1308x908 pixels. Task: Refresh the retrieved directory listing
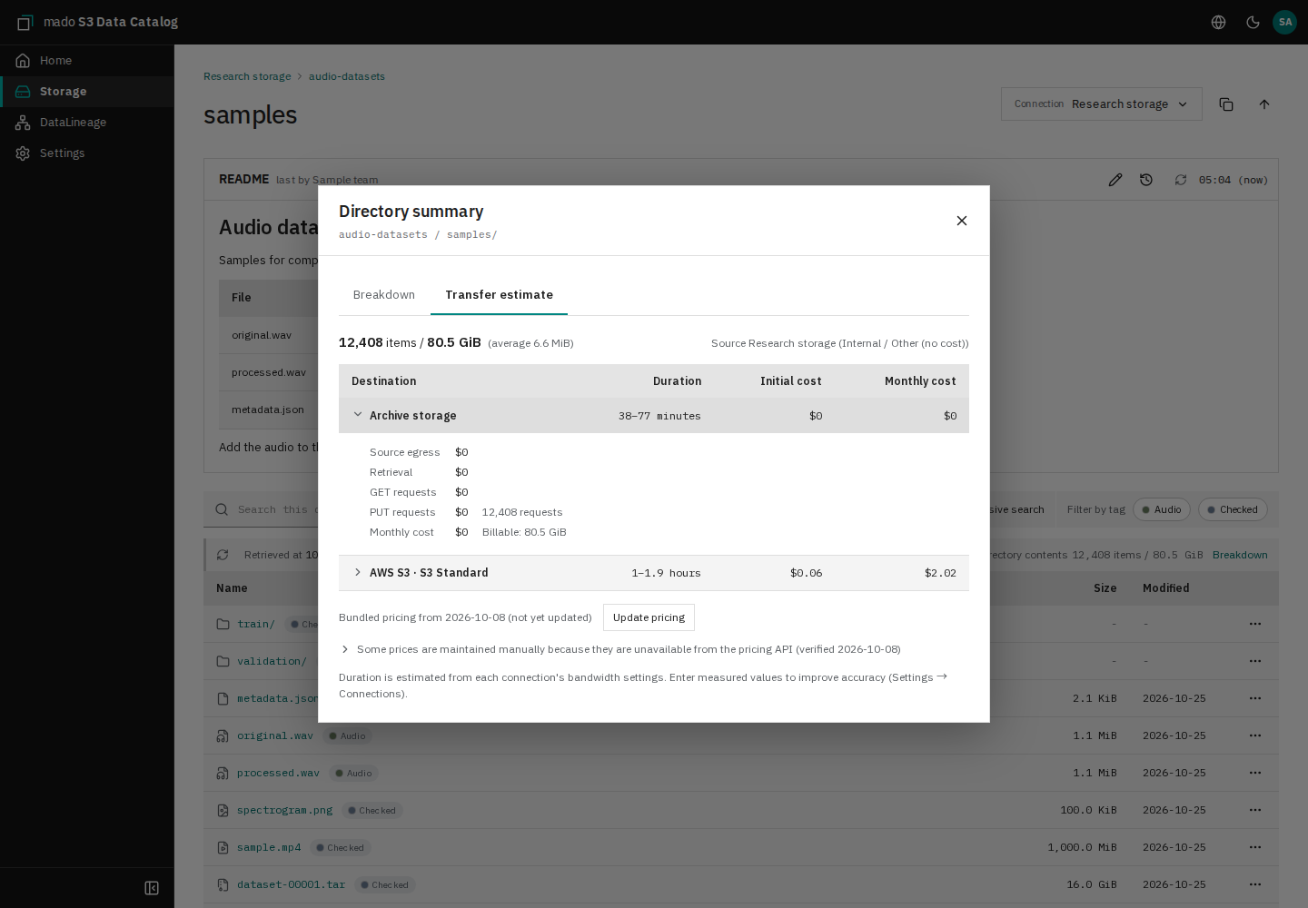[223, 555]
